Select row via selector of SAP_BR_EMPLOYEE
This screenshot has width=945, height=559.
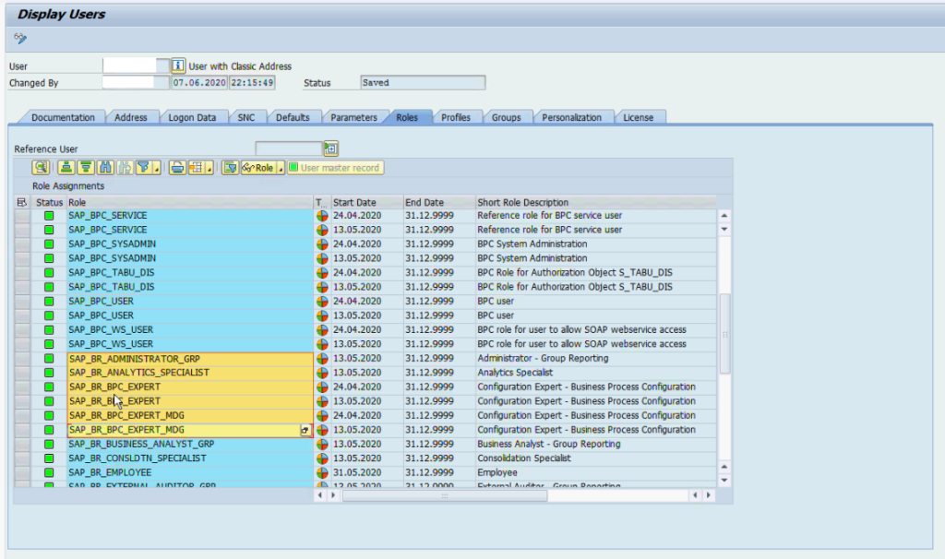(22, 473)
